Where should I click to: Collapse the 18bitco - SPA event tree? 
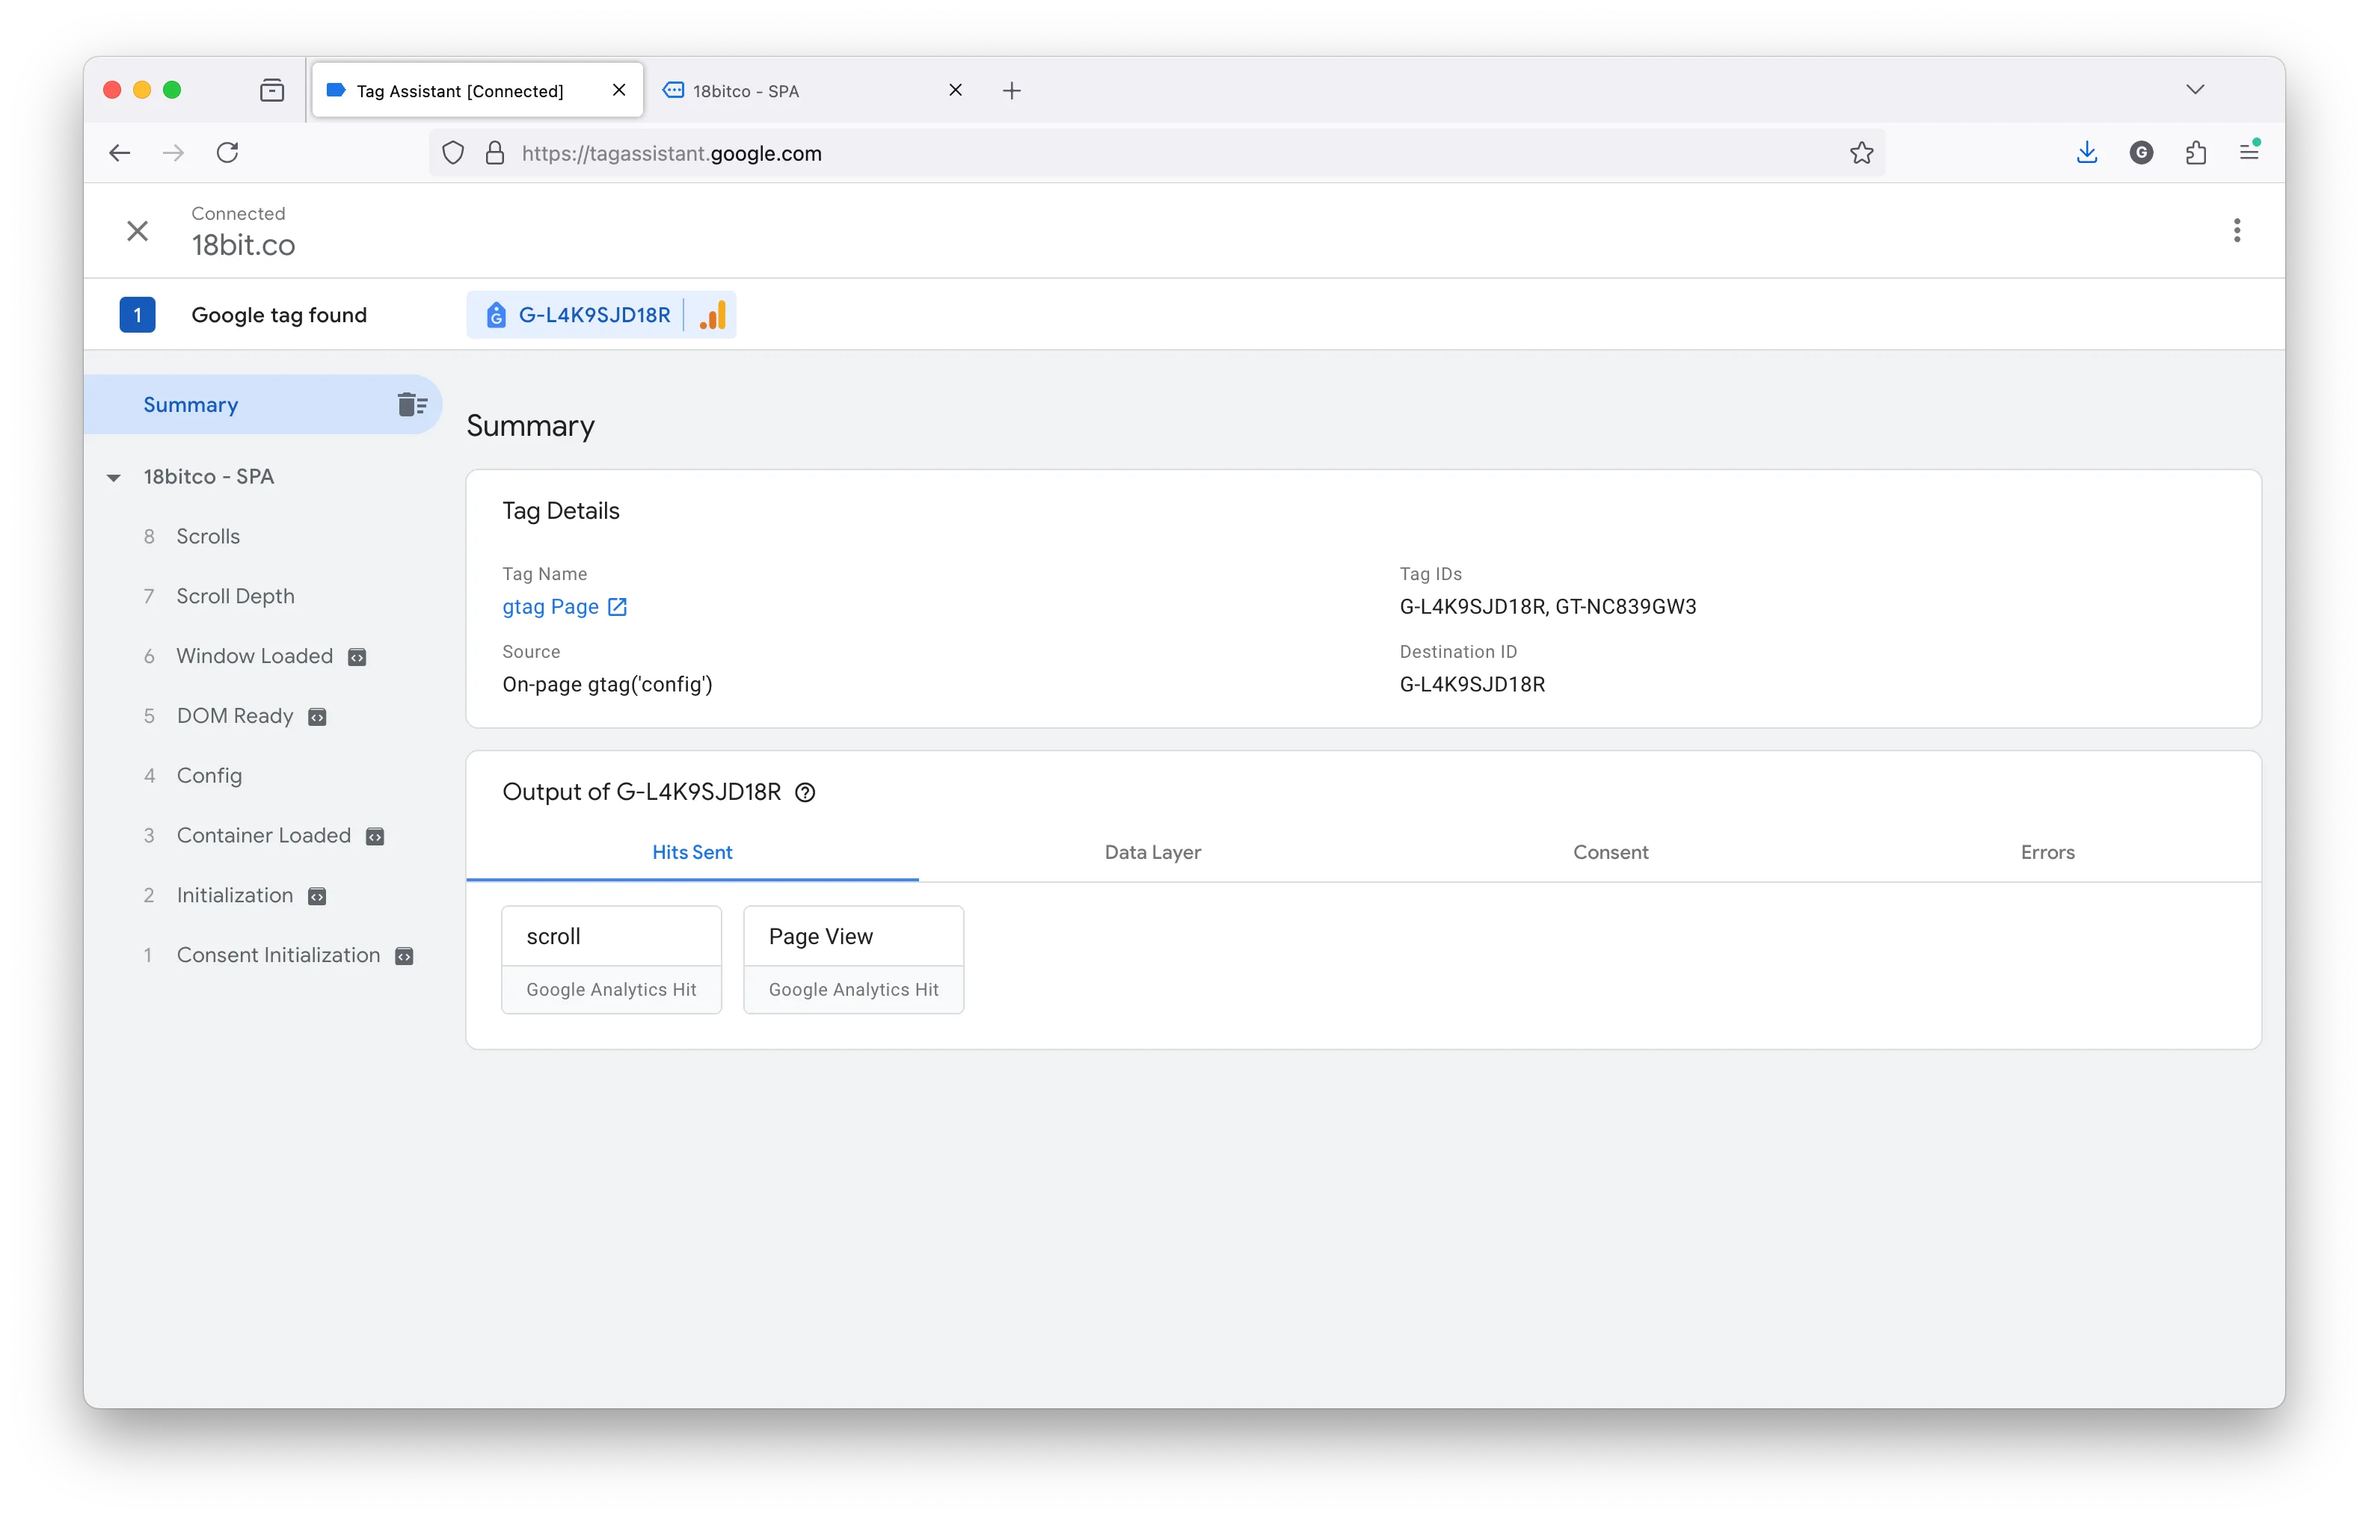pos(114,478)
